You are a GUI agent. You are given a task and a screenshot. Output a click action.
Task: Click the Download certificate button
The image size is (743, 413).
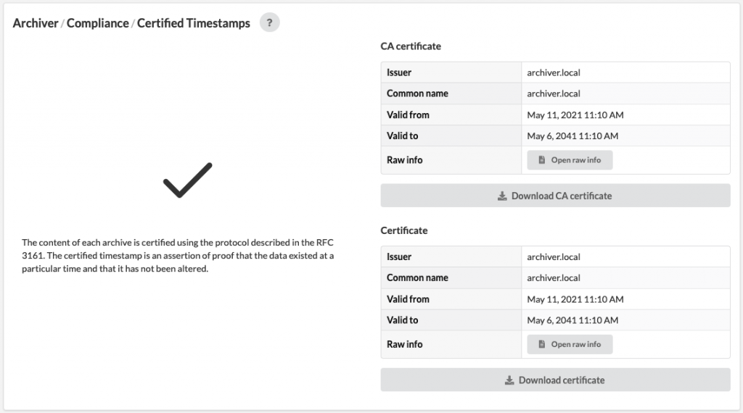tap(555, 380)
